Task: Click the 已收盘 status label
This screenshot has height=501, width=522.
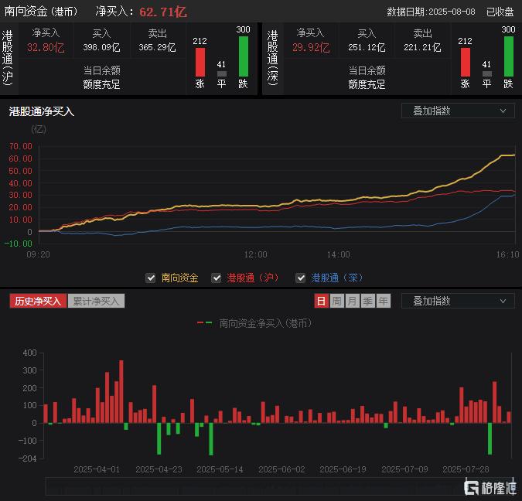Action: coord(500,12)
